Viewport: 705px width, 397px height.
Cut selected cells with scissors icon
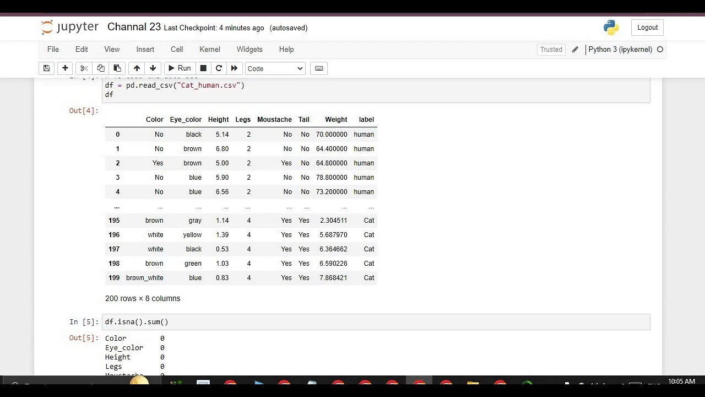(84, 68)
